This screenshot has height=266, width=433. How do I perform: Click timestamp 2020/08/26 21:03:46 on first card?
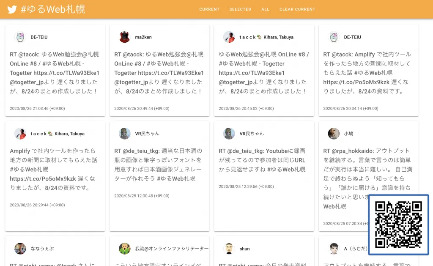point(37,109)
